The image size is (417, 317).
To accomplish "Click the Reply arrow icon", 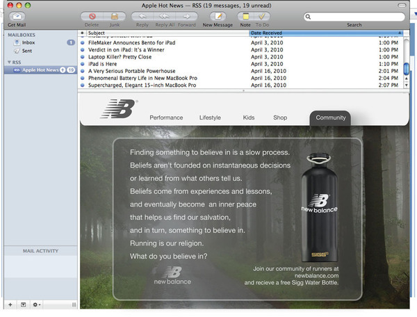I will 142,17.
